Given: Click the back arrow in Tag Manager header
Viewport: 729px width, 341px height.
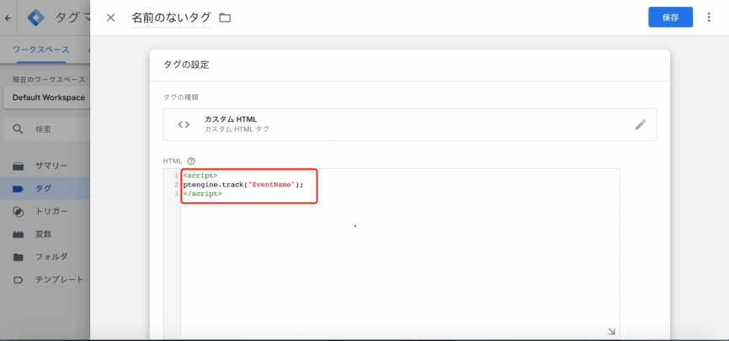Looking at the screenshot, I should click(8, 18).
